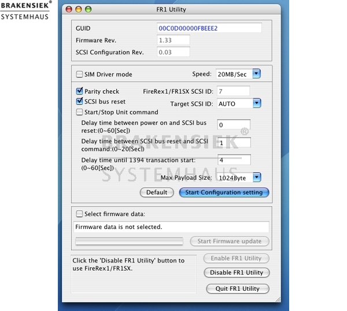Click Start Configuration setting button
347x311 pixels.
point(224,192)
